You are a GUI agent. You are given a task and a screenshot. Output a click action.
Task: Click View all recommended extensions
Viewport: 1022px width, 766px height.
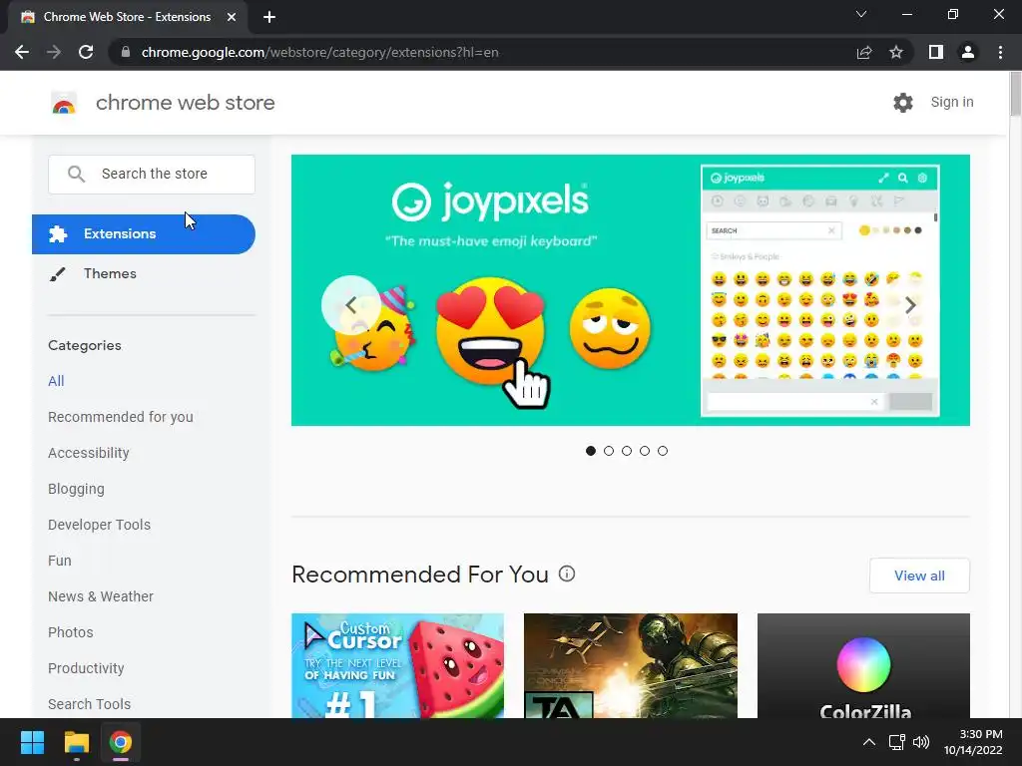pos(919,575)
